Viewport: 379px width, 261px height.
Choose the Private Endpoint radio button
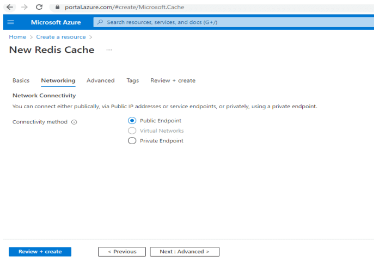(x=132, y=141)
